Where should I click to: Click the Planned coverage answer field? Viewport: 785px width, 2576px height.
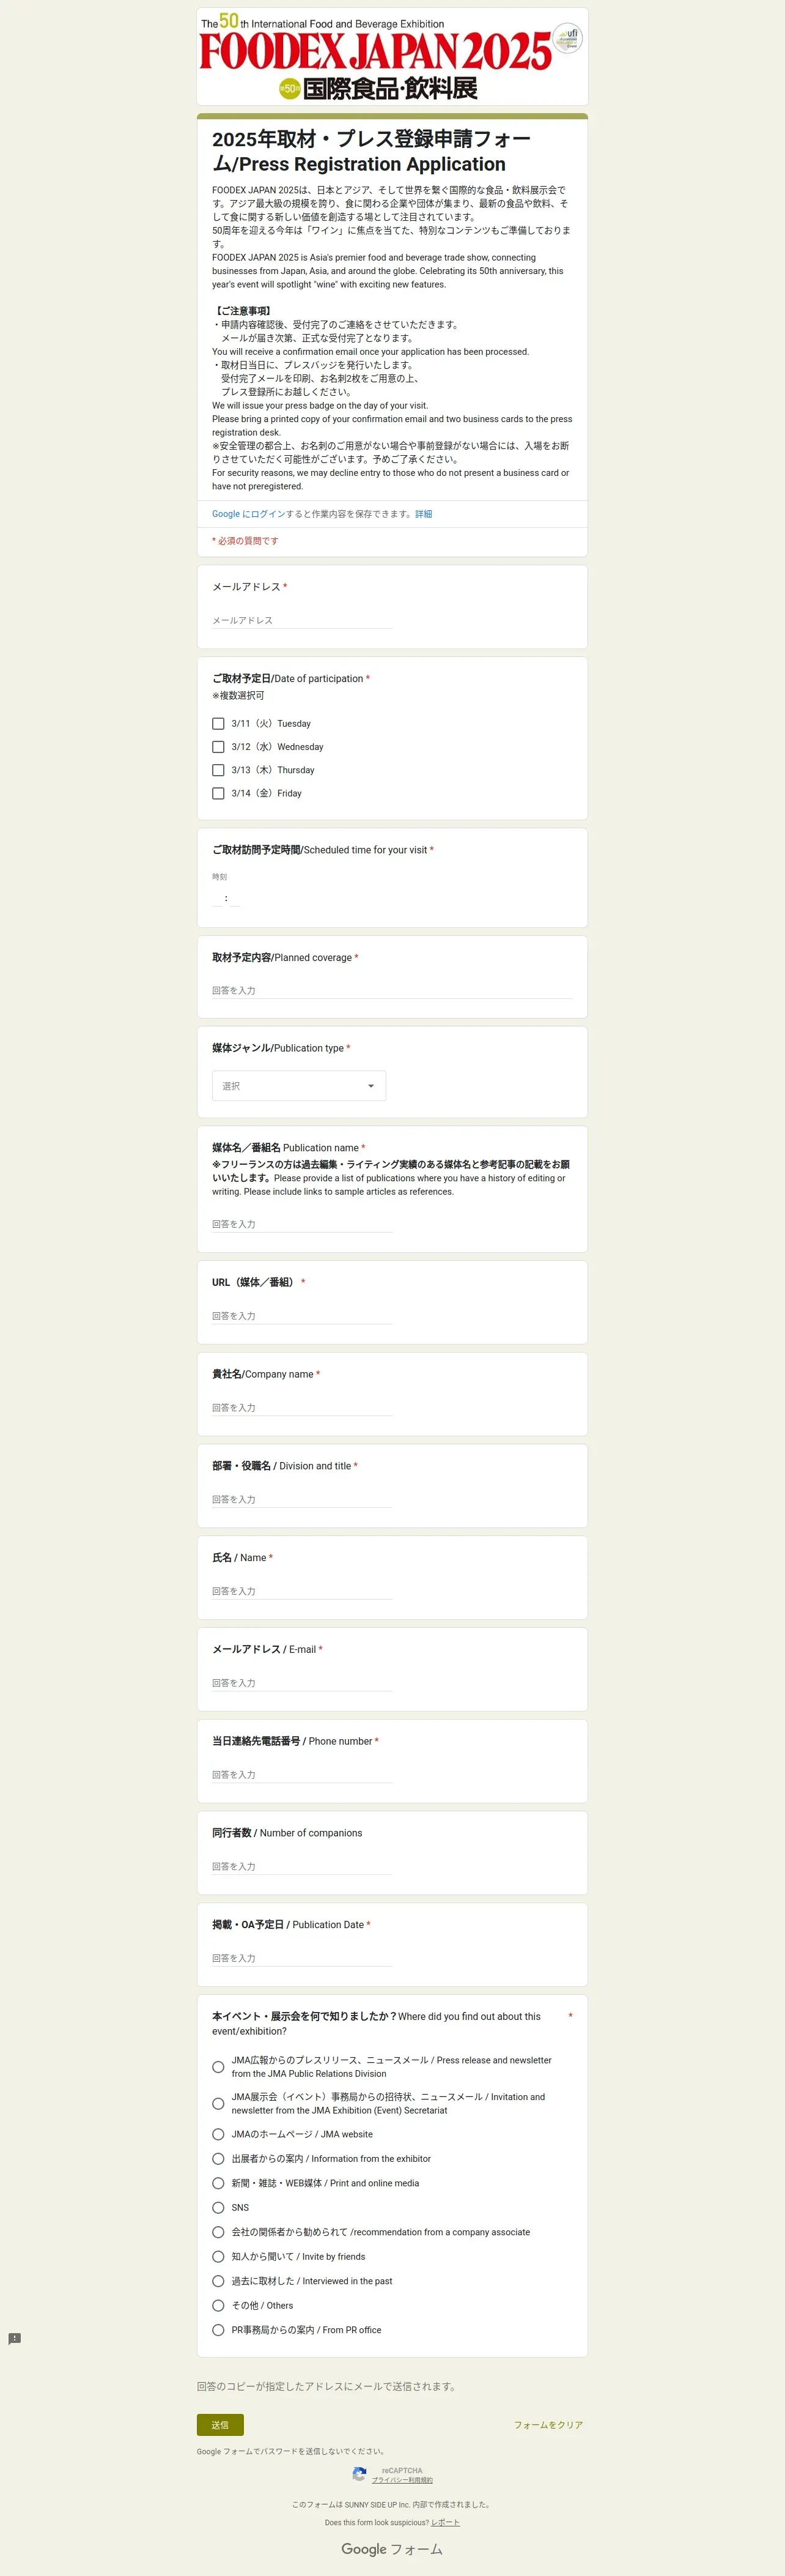coord(392,990)
